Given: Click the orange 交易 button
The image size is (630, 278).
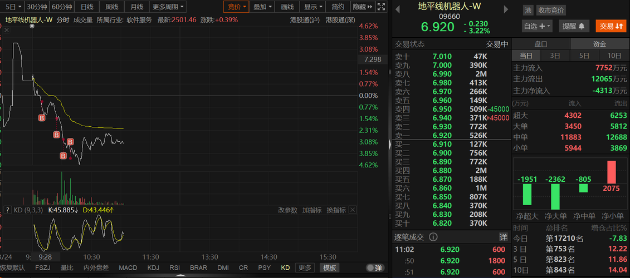Looking at the screenshot, I should 611,26.
